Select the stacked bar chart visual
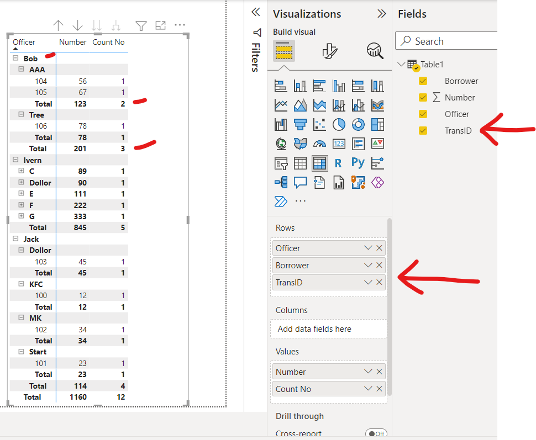 281,86
